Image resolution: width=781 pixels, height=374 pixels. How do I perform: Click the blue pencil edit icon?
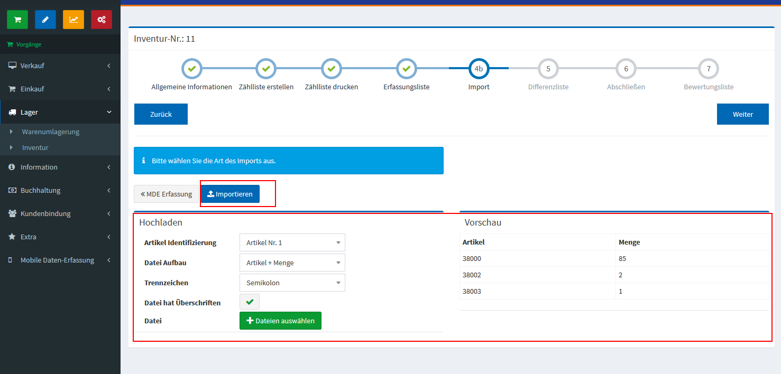pos(45,20)
